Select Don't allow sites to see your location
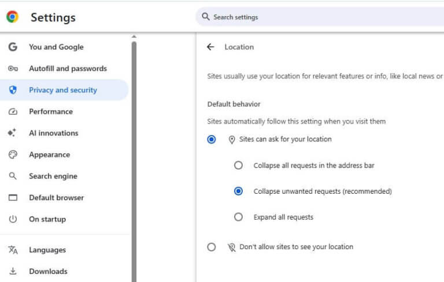Screen dimensions: 444x282 tap(212, 247)
